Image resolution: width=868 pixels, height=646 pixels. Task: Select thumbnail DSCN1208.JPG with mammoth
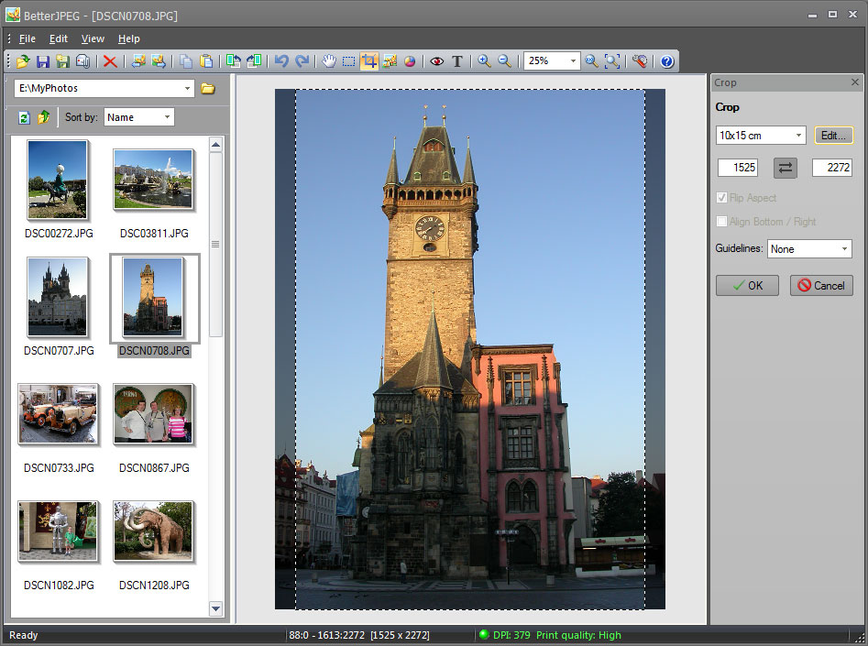[153, 531]
